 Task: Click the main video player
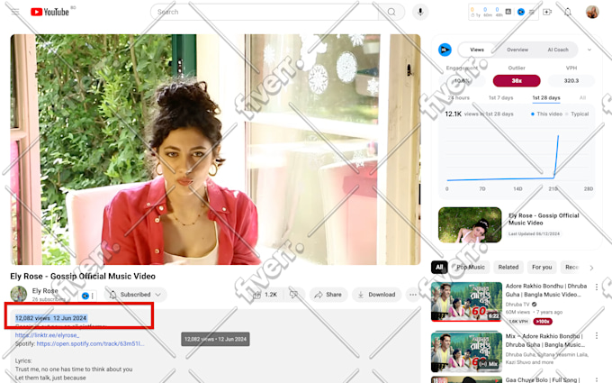pos(215,150)
